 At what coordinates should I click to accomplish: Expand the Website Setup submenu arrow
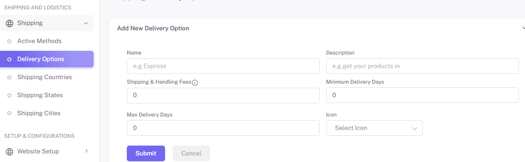click(x=86, y=151)
